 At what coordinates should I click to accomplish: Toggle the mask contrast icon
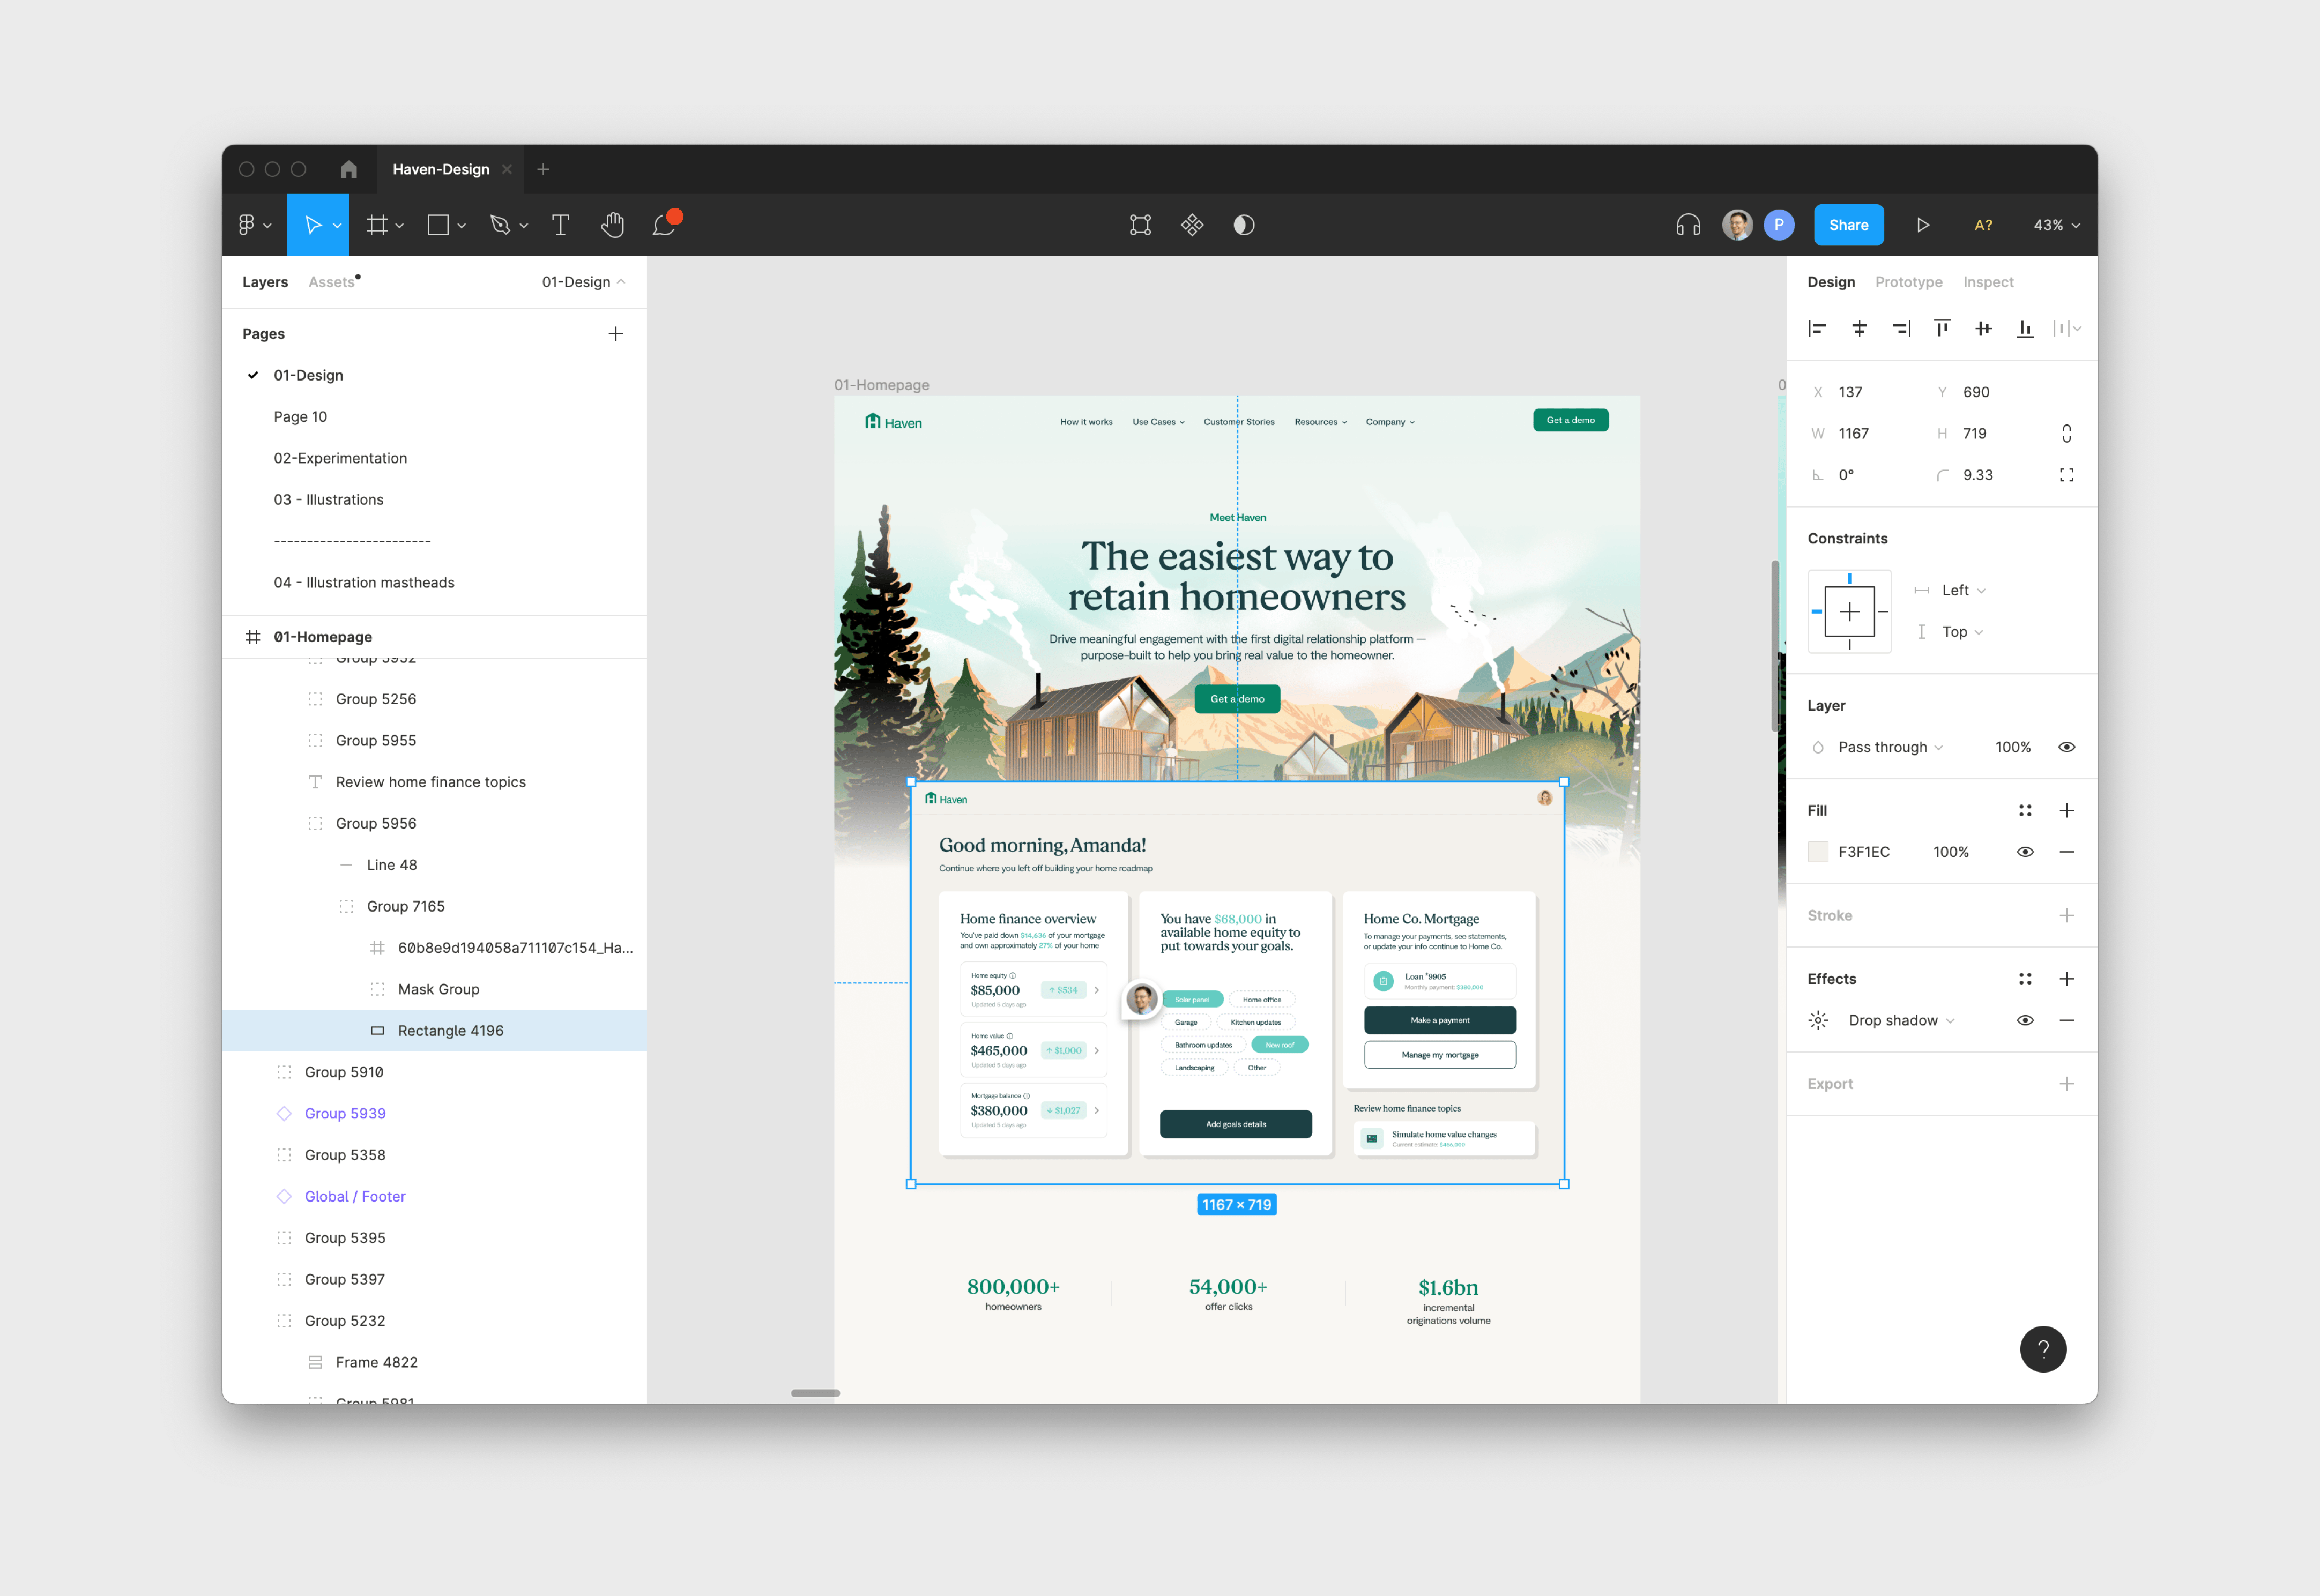[x=1244, y=225]
